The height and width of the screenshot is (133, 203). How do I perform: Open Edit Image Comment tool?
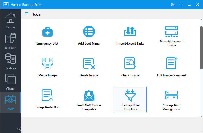tap(172, 68)
